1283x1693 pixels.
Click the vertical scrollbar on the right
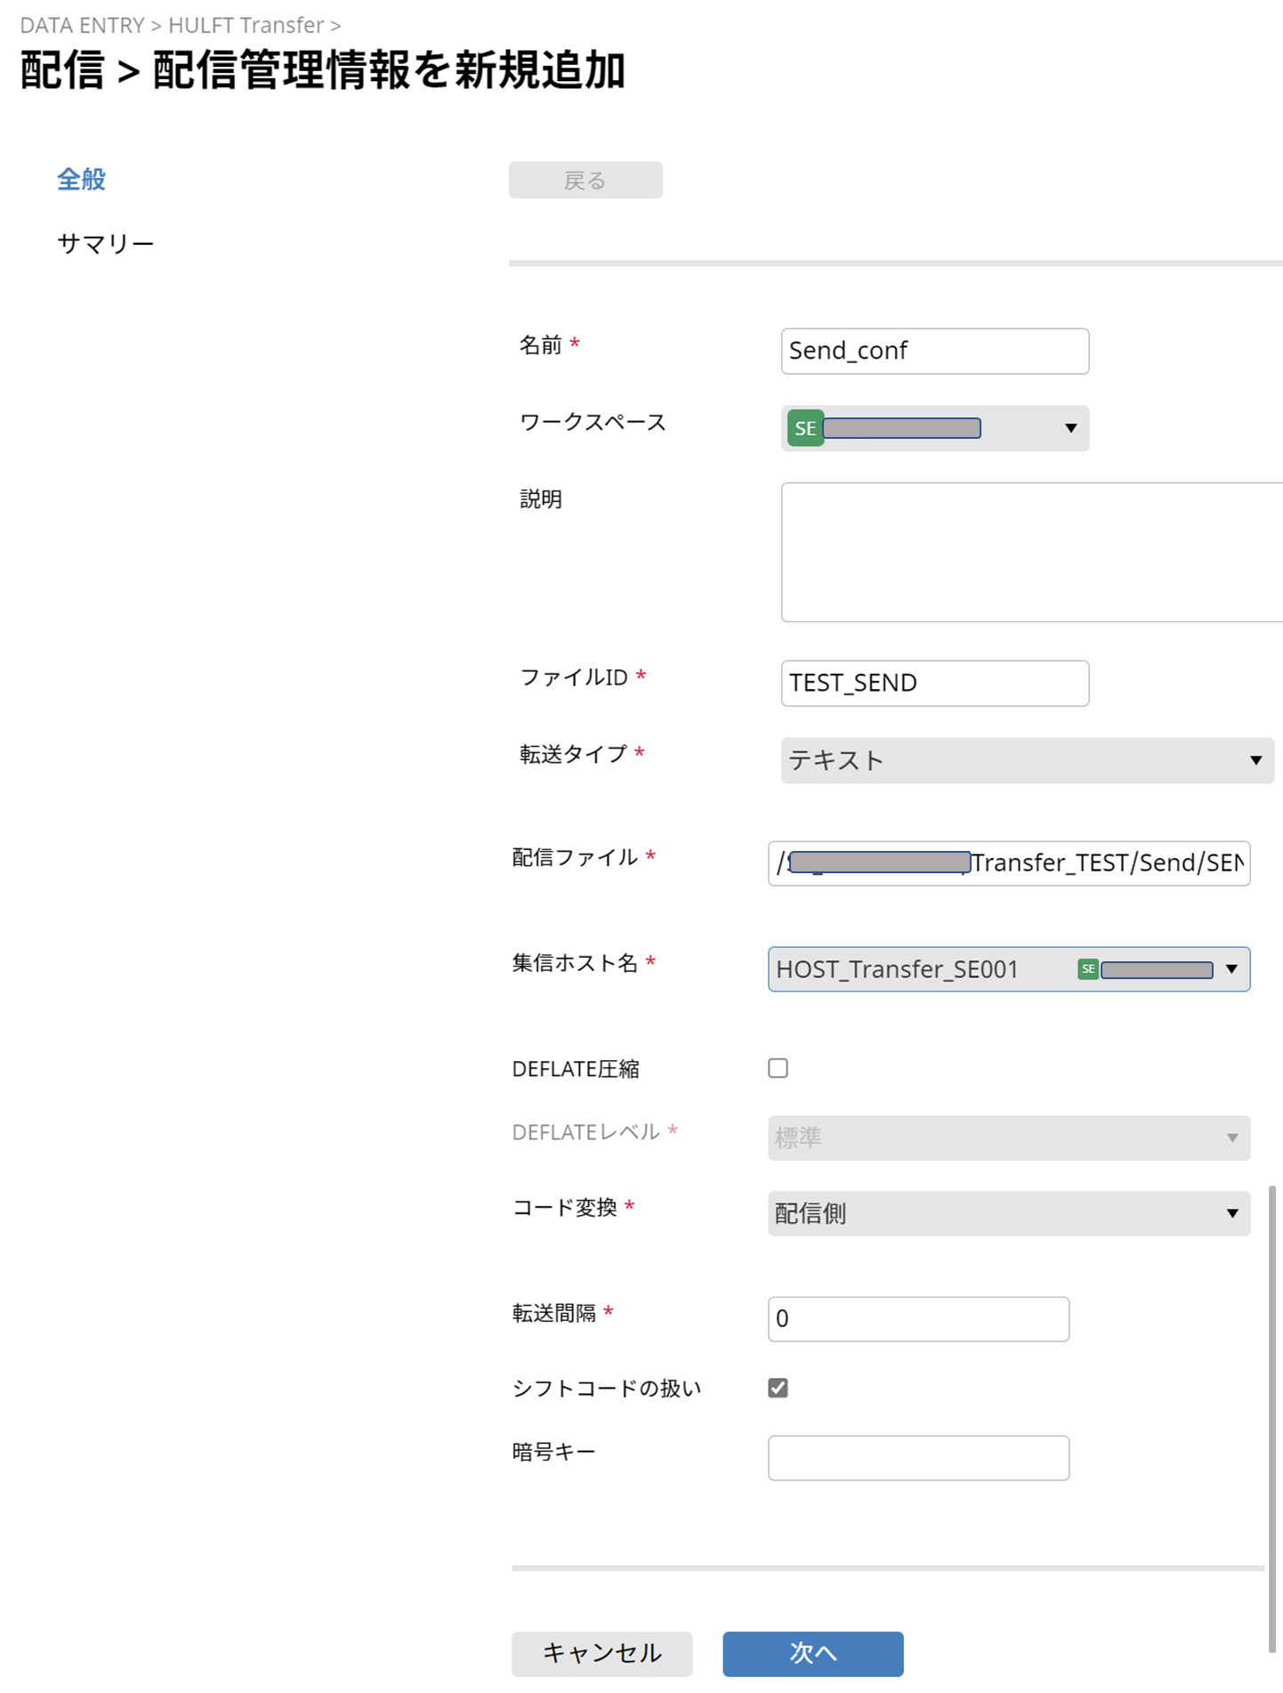click(1271, 1419)
